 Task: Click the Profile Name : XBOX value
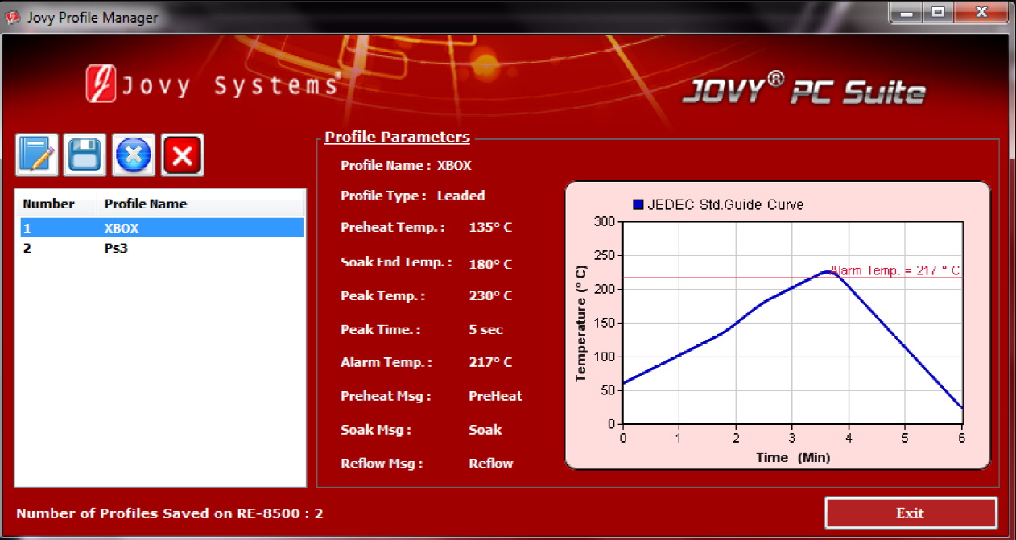454,166
